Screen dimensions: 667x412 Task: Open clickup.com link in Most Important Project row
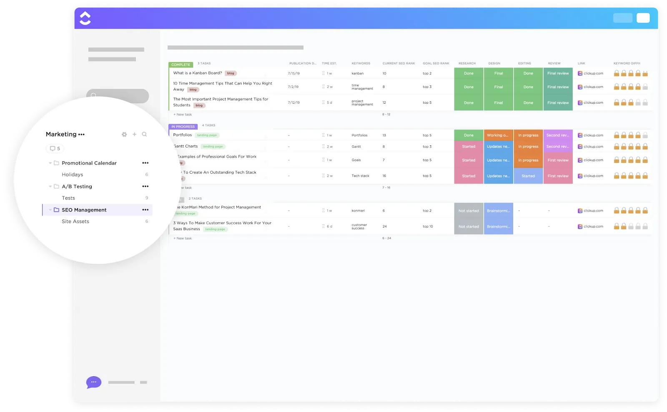tap(593, 102)
